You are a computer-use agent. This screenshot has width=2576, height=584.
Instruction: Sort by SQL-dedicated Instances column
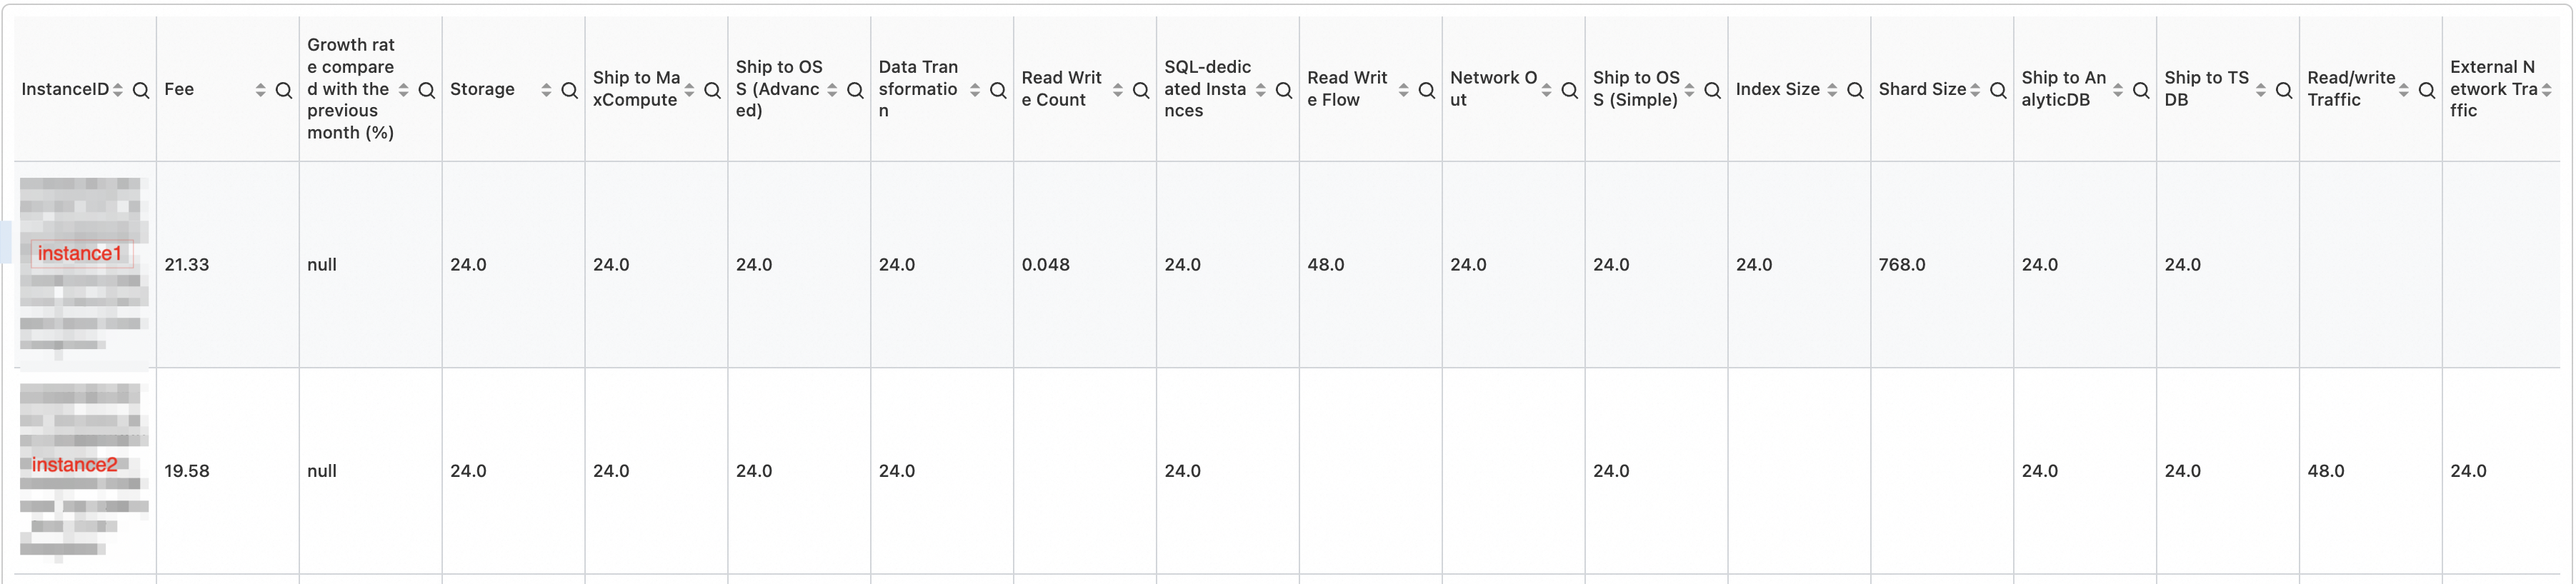coord(1260,90)
